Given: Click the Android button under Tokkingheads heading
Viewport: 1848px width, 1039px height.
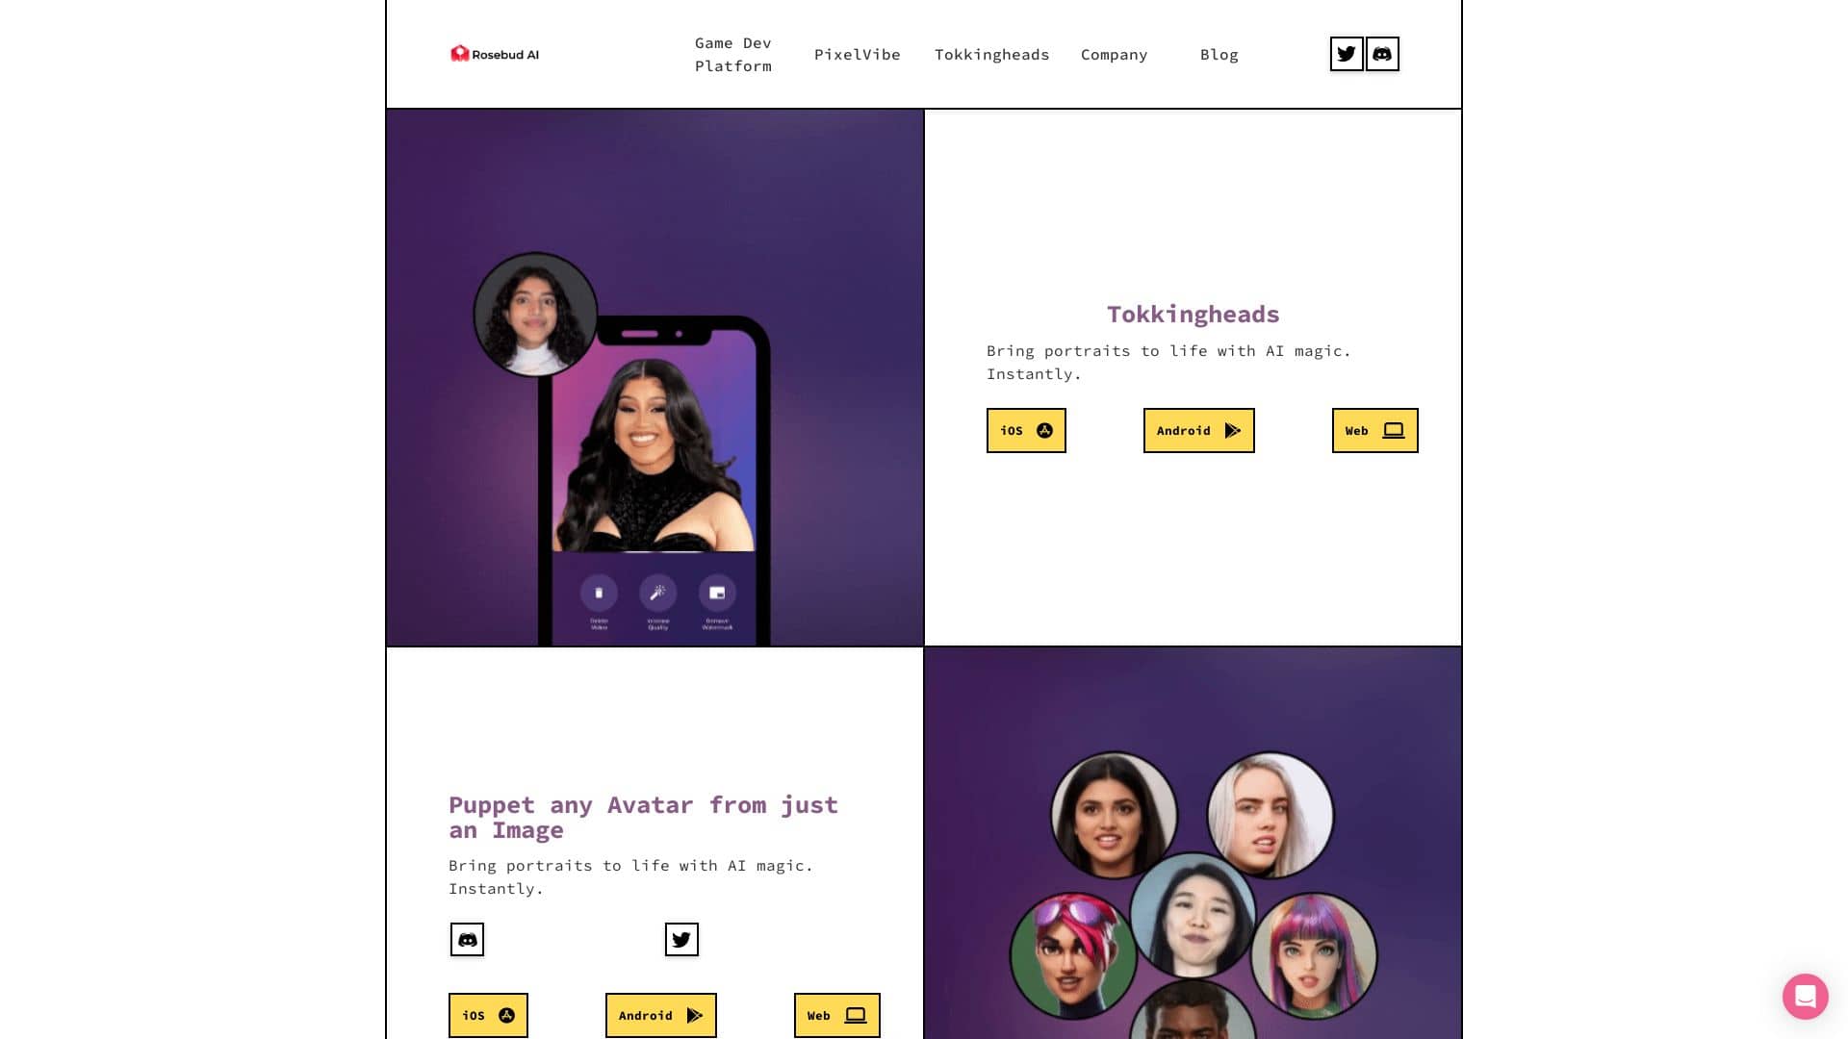Looking at the screenshot, I should (x=1199, y=430).
